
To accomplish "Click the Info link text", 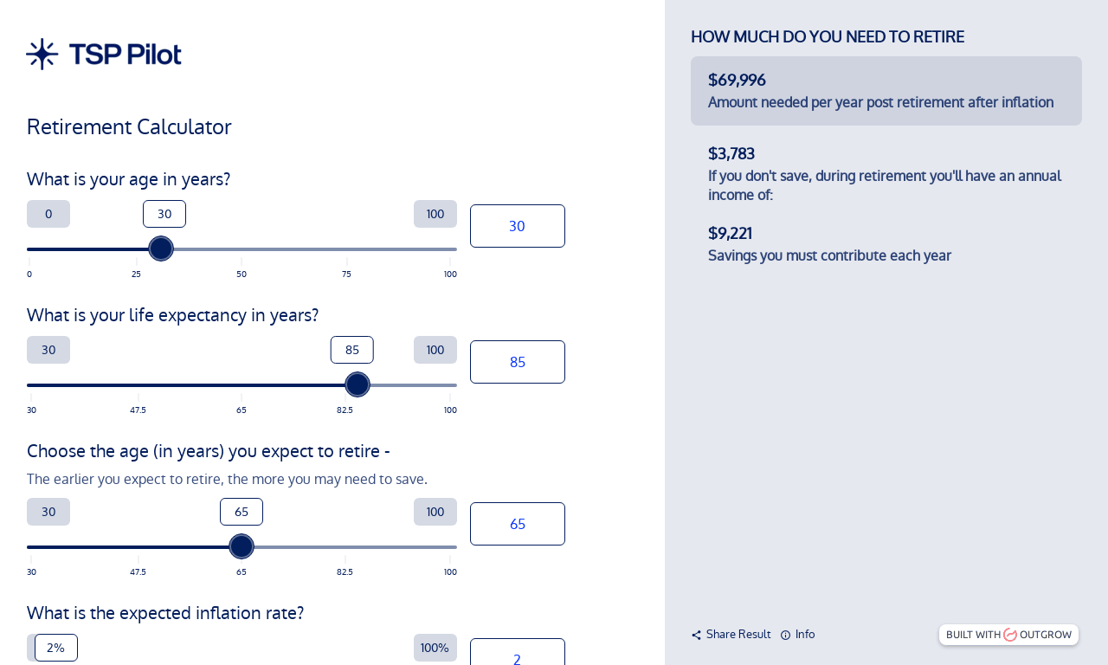I will coord(804,635).
